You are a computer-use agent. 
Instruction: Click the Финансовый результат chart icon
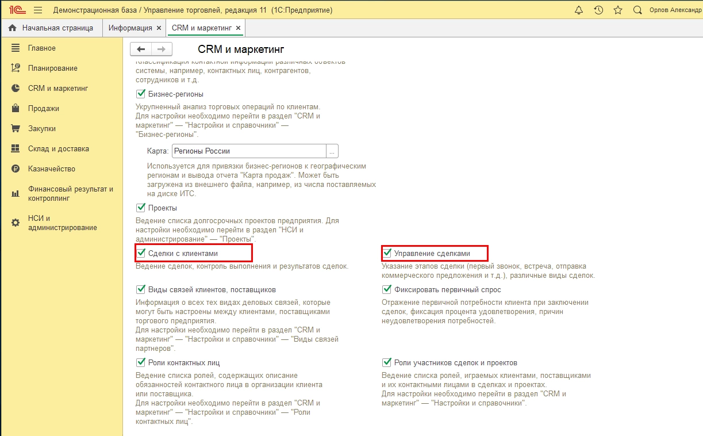point(16,194)
